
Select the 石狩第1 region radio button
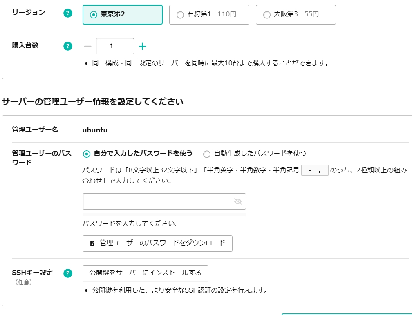[x=179, y=15]
